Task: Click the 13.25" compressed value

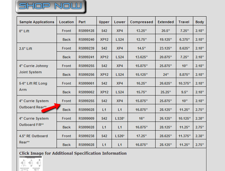Action: coord(141,31)
